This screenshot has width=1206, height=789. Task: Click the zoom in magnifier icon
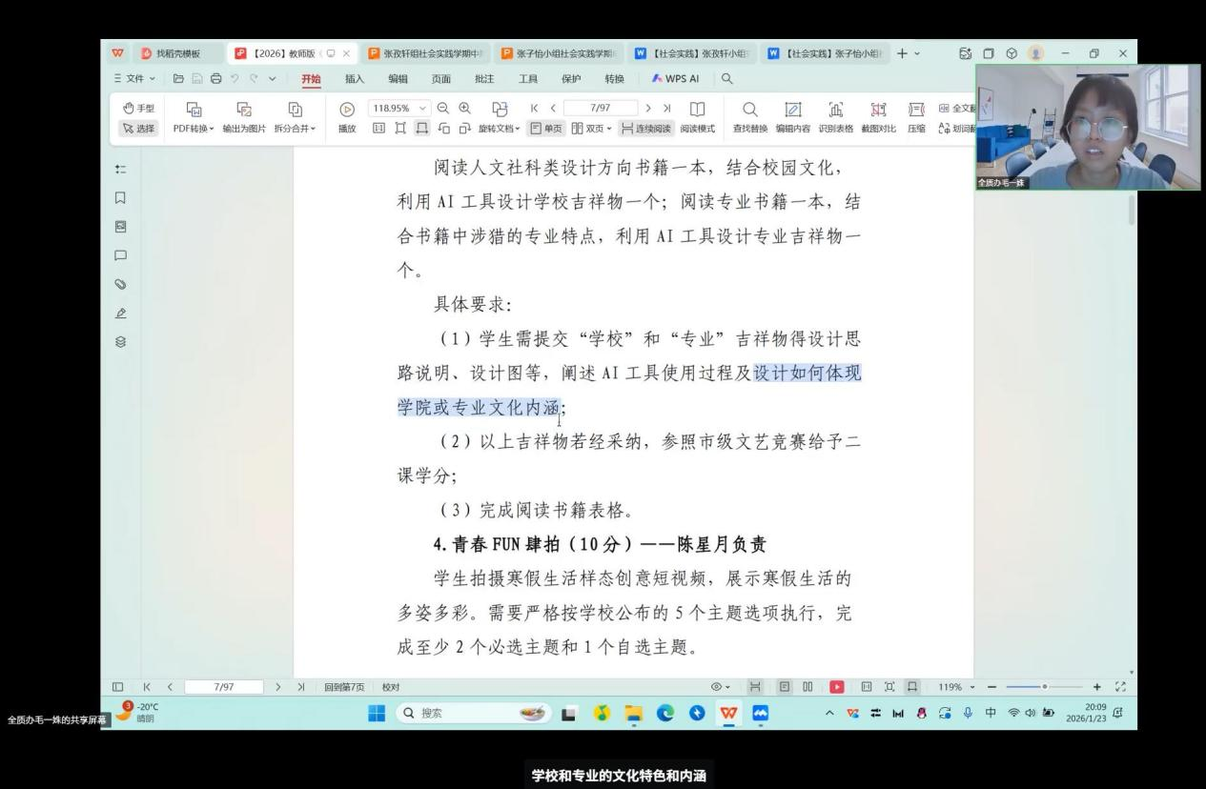point(465,109)
